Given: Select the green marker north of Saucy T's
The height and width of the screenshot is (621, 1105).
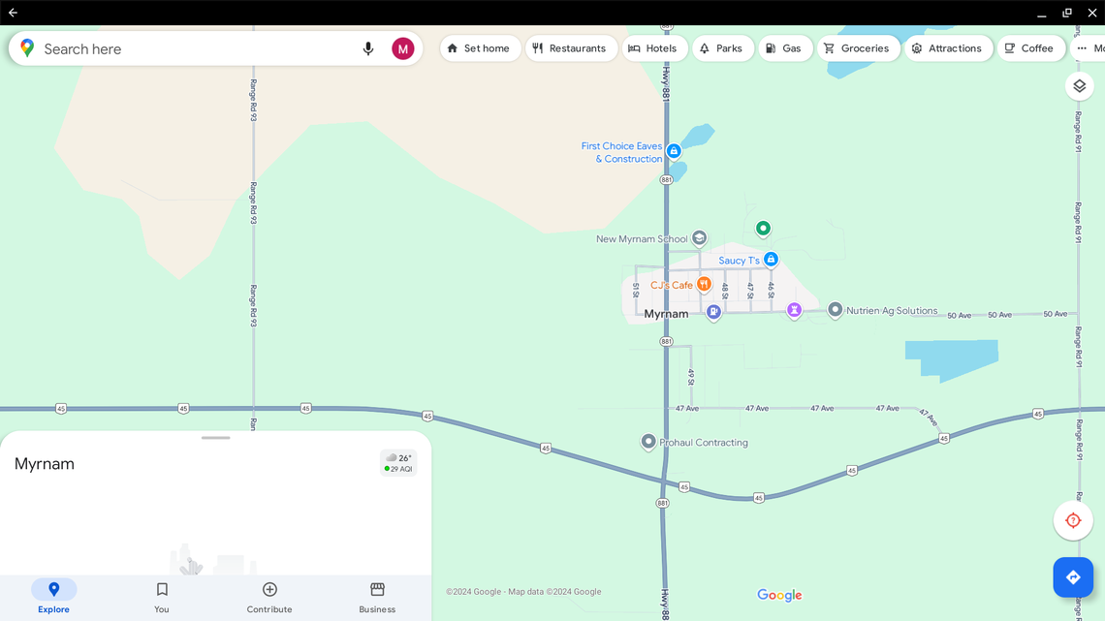Looking at the screenshot, I should (x=763, y=228).
